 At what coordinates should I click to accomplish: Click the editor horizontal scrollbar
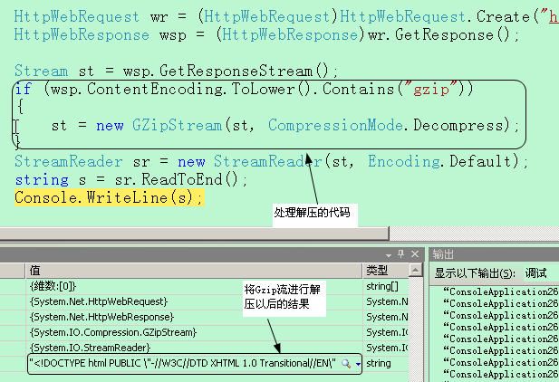coord(194,234)
